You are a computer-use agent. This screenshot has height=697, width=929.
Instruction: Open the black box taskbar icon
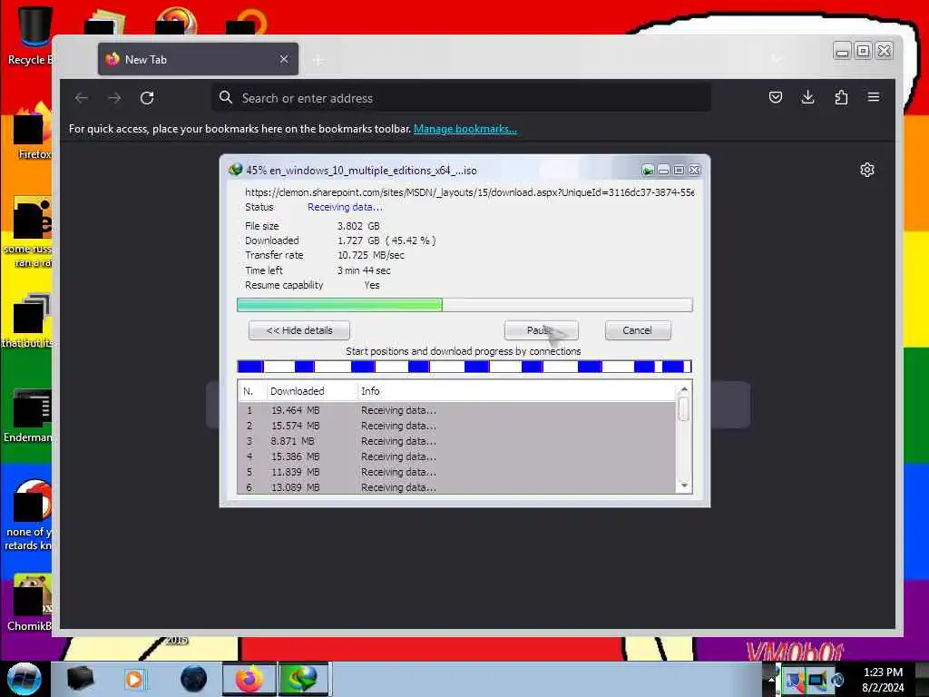tap(81, 679)
